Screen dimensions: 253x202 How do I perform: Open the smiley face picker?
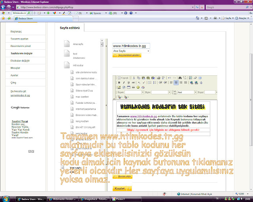point(138,87)
